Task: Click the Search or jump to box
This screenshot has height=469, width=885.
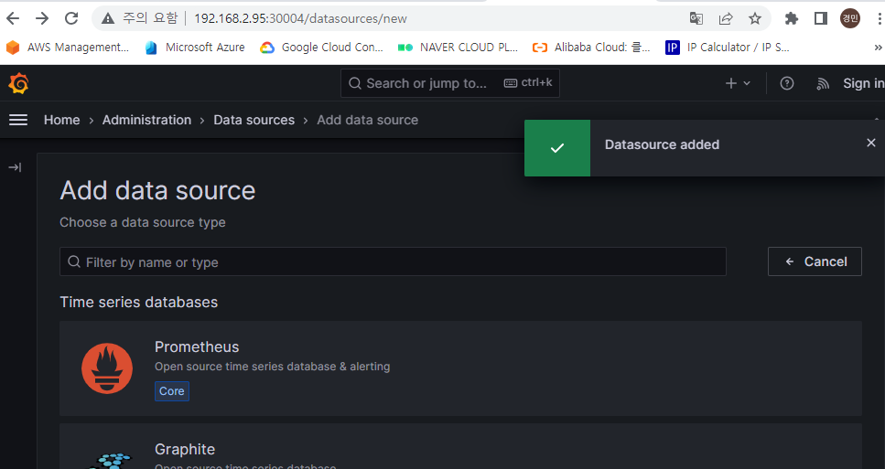Action: click(450, 83)
